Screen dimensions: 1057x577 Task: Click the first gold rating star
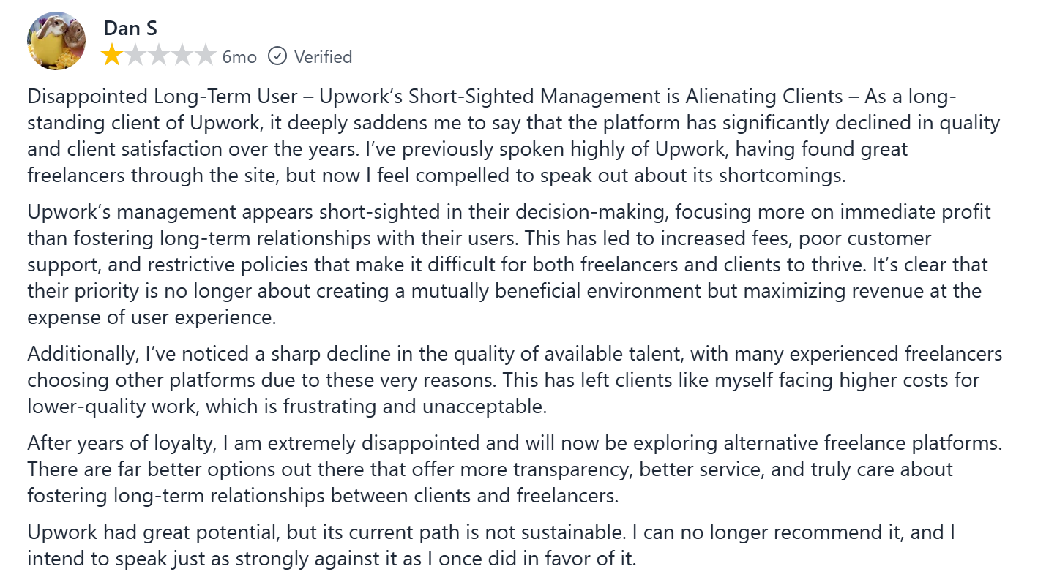(x=112, y=56)
